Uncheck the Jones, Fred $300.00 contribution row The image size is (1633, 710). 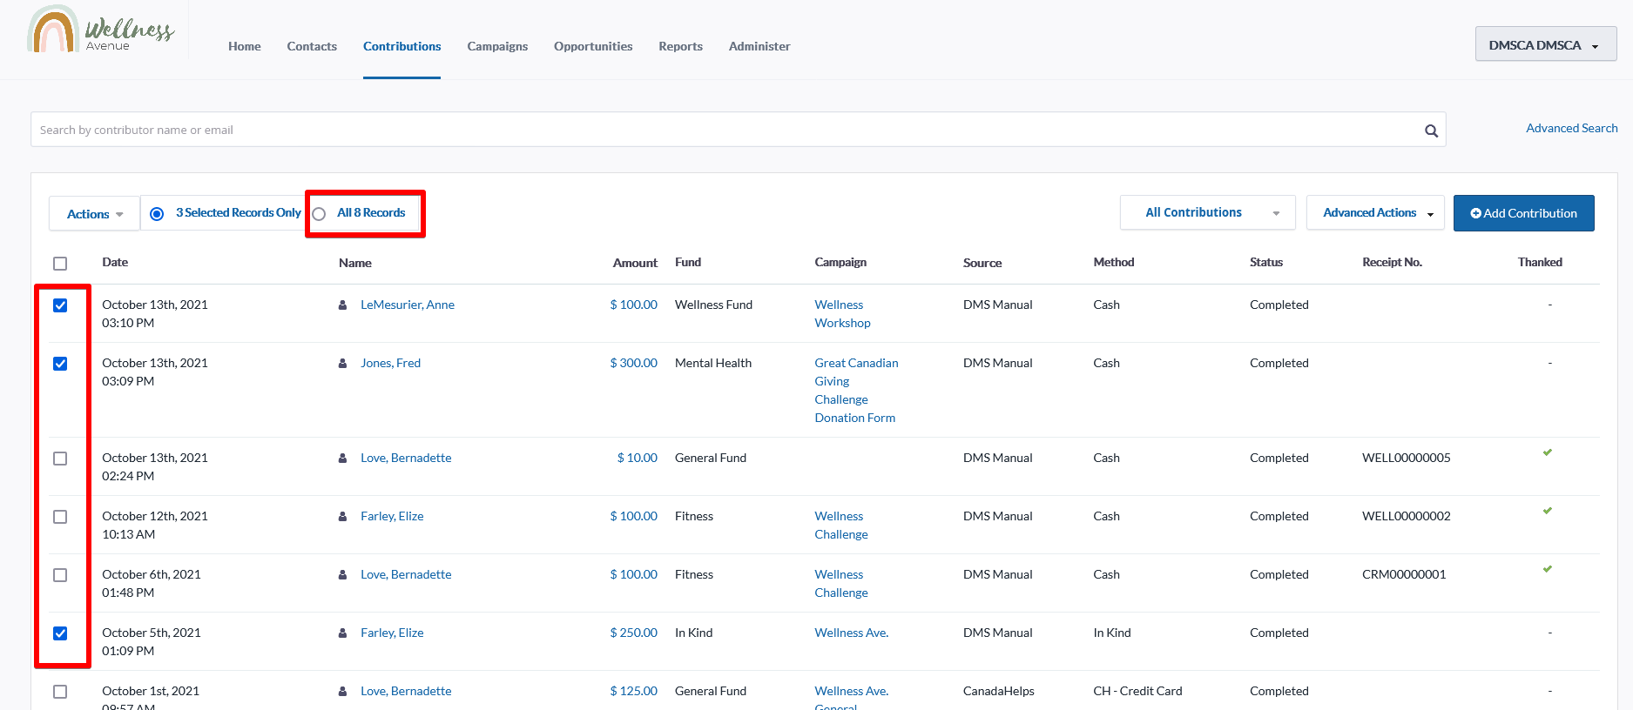pos(60,364)
